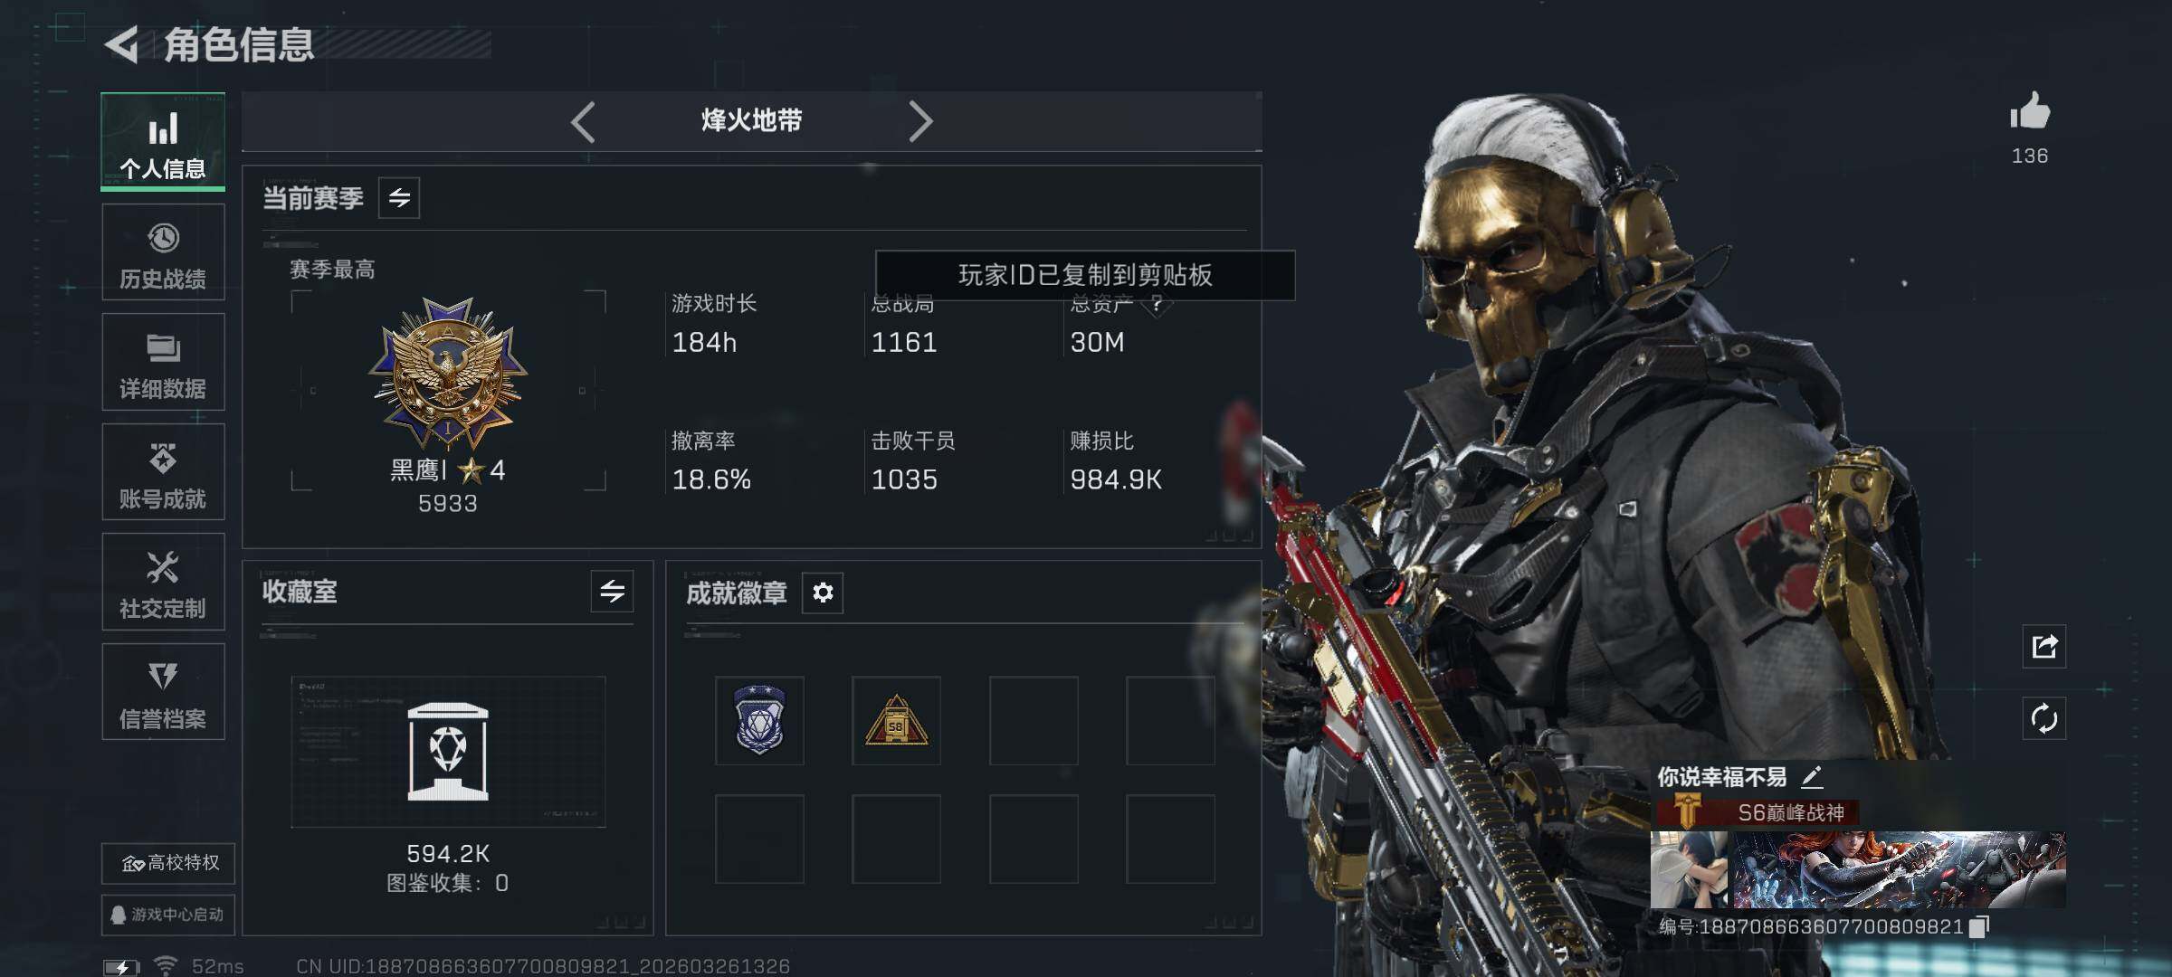Switch to previous mode with left chevron

point(584,121)
